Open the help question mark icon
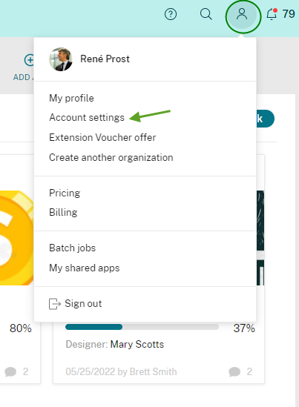Screen dimensions: 299x407 tap(171, 14)
